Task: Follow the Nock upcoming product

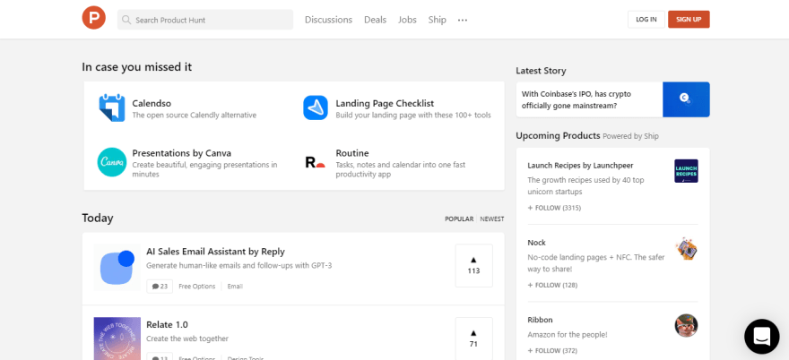Action: click(x=552, y=285)
